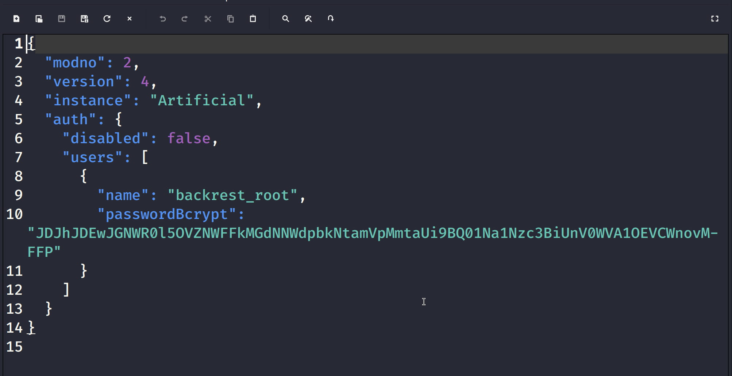
Task: Click line number 5 in gutter
Action: click(19, 120)
